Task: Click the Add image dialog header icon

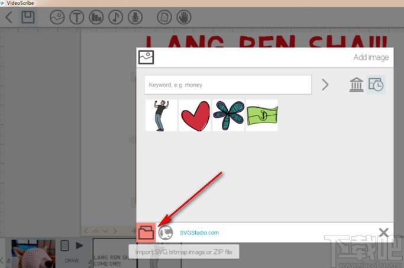Action: click(146, 57)
